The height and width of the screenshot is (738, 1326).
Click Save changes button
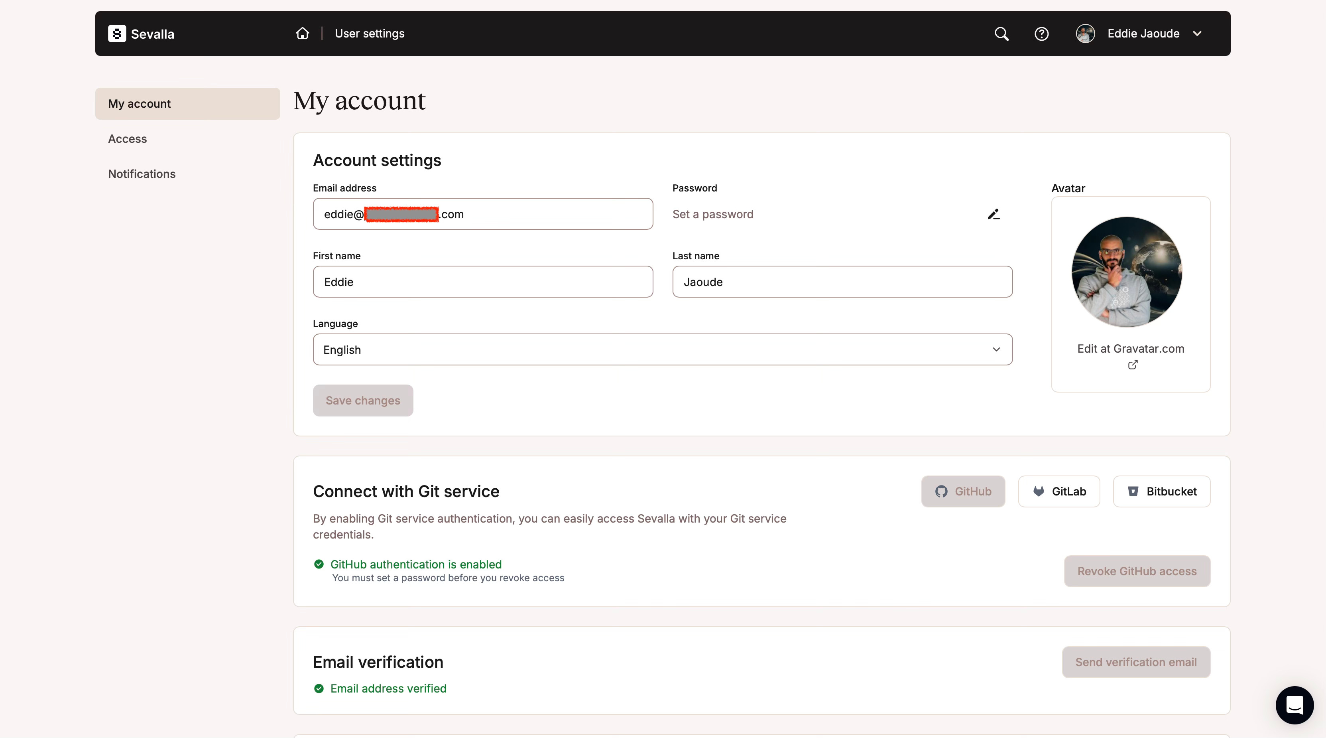click(363, 401)
